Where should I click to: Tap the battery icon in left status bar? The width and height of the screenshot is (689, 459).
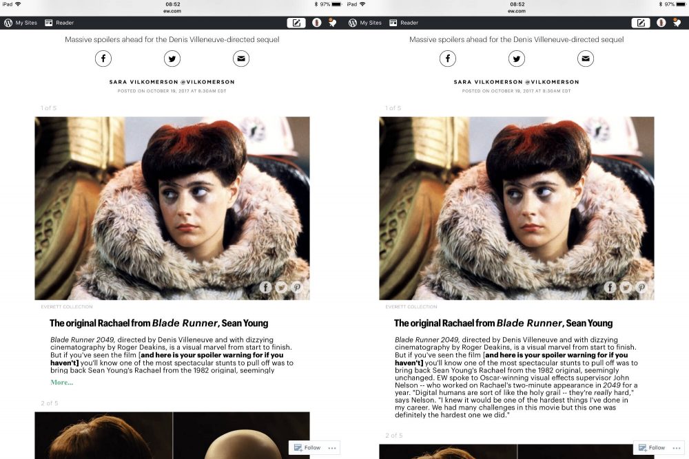(337, 4)
